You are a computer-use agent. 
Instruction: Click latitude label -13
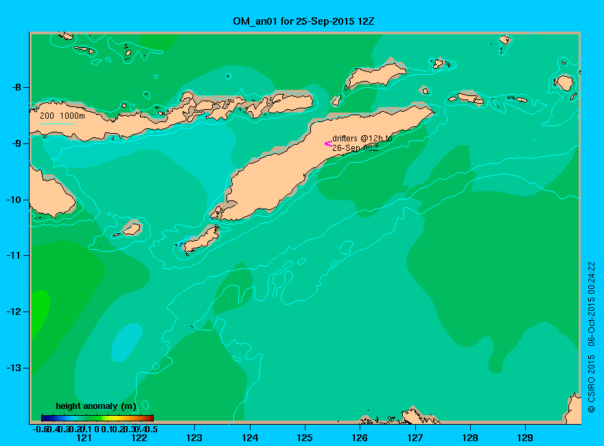point(14,368)
